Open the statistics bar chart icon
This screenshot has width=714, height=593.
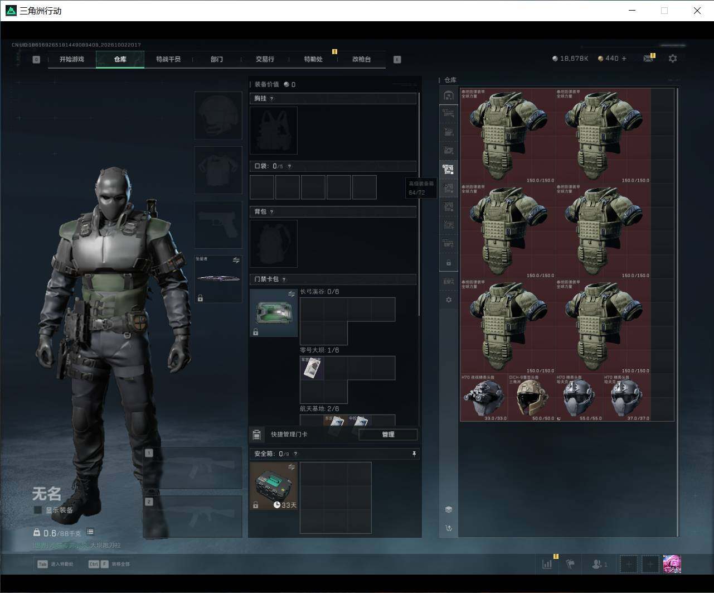point(547,564)
